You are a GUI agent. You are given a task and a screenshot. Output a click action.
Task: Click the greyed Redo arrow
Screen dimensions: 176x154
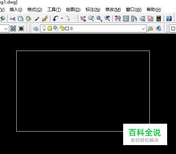click(x=68, y=19)
